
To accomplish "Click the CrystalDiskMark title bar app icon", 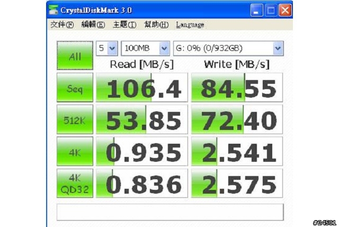I will [x=53, y=10].
